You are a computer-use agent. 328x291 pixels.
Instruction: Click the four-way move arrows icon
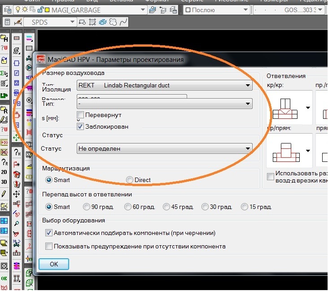pos(17,194)
